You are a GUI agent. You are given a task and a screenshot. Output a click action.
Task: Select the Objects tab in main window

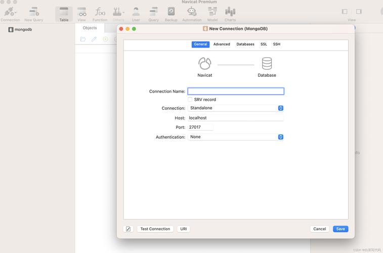90,28
